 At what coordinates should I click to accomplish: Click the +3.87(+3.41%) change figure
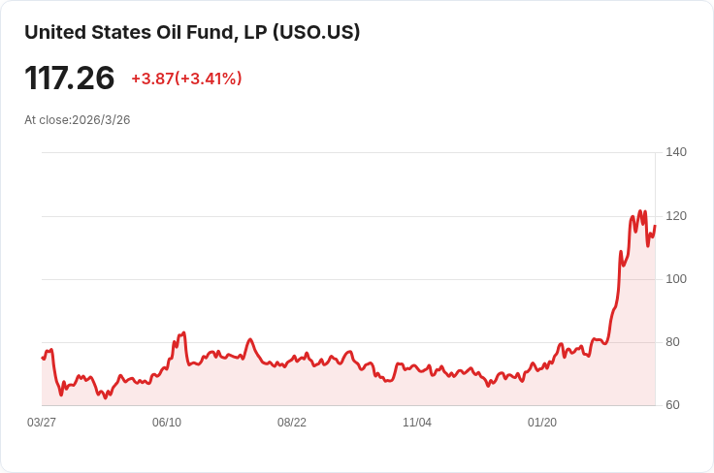point(186,79)
